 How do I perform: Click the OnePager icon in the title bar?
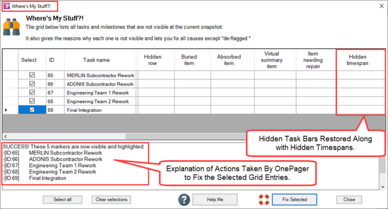(x=7, y=6)
